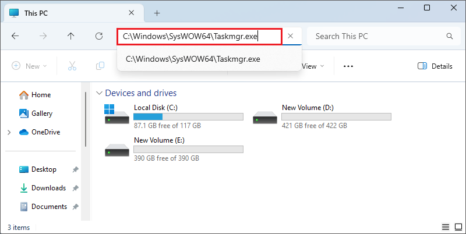Click the "390 GB free of 390 GB" text
Image resolution: width=466 pixels, height=234 pixels.
(x=167, y=158)
